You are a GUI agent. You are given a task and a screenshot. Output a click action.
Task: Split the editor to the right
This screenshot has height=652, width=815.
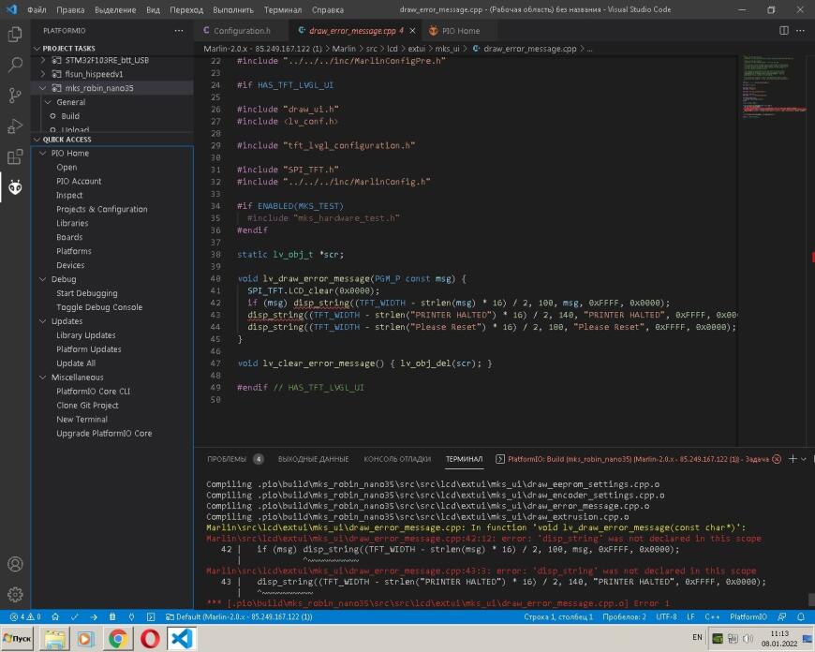pyautogui.click(x=784, y=31)
